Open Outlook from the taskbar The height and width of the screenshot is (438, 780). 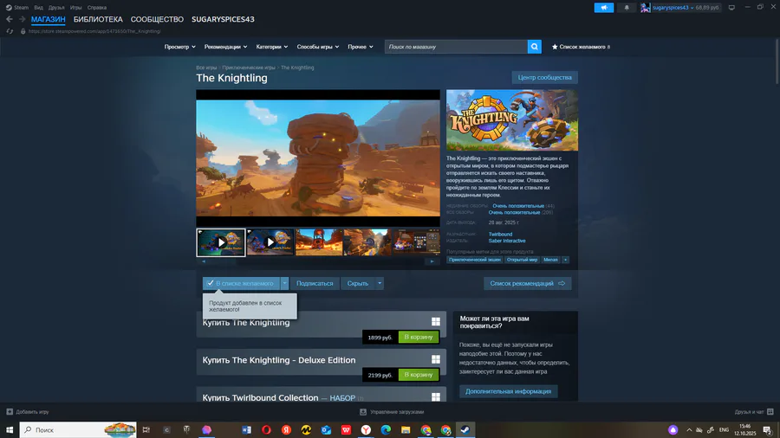(326, 429)
